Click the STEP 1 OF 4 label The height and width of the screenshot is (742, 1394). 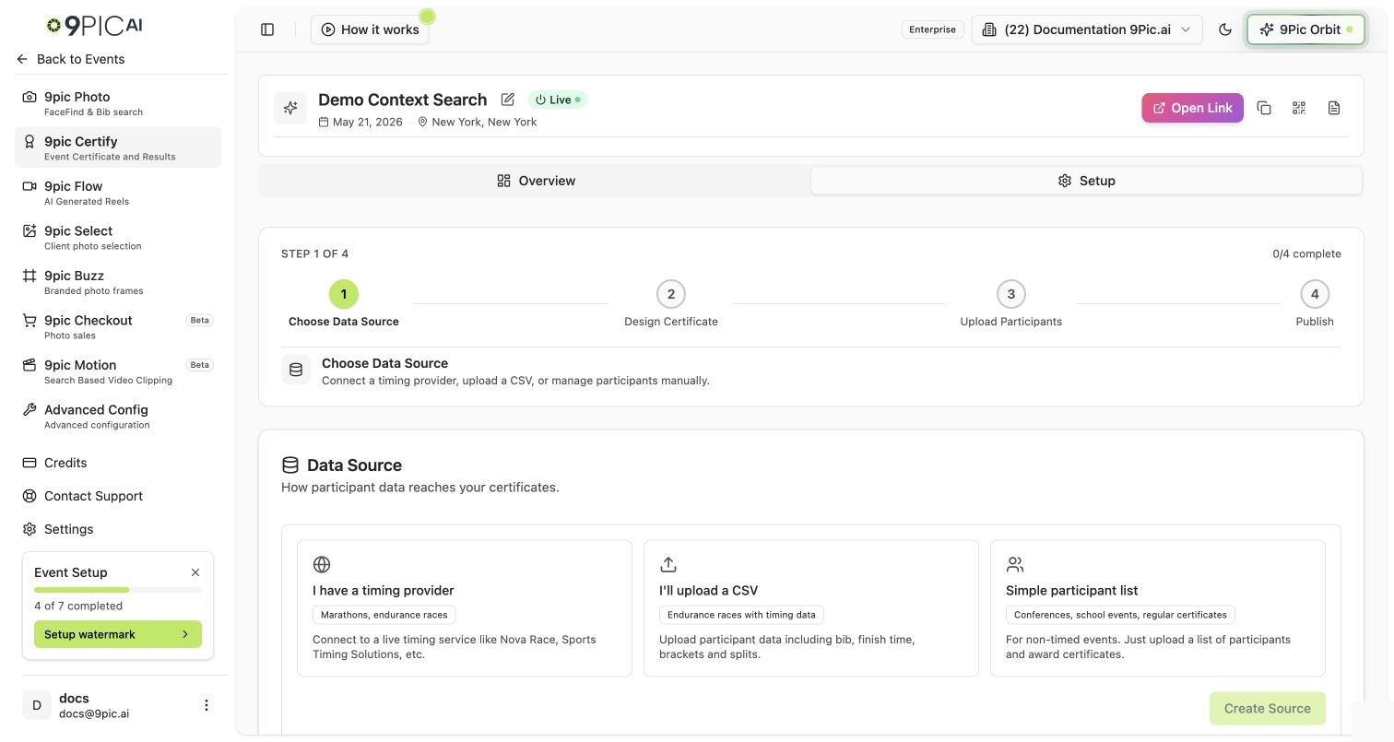(x=315, y=253)
